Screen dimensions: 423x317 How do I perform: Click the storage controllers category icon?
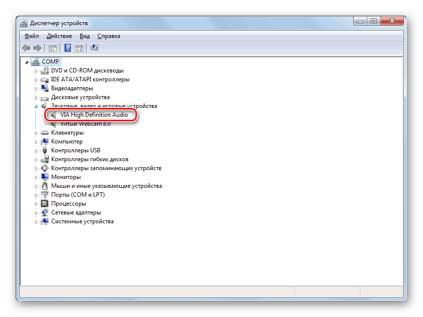[x=45, y=168]
